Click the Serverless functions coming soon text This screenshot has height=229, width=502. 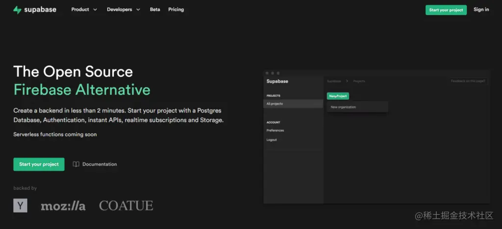(55, 135)
